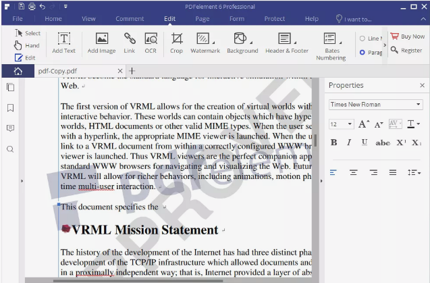
Task: Center align the text
Action: tap(353, 172)
